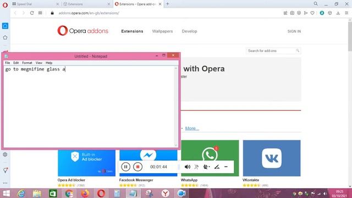Click the pin icon in Opera sidebar
The image size is (352, 198).
tap(5, 170)
